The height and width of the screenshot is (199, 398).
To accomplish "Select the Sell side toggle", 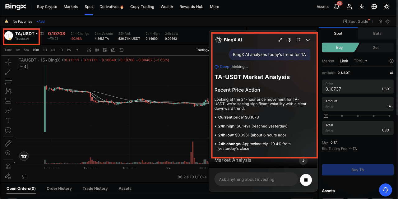I will coord(376,48).
